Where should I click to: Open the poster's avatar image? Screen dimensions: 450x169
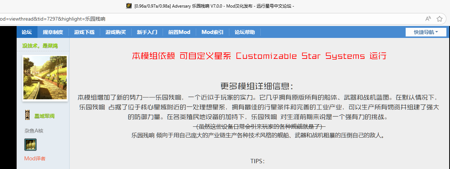(45, 78)
